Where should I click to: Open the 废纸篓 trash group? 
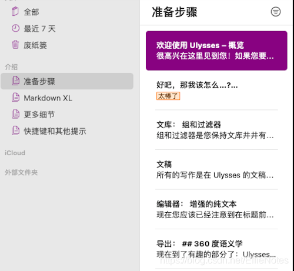pyautogui.click(x=35, y=45)
